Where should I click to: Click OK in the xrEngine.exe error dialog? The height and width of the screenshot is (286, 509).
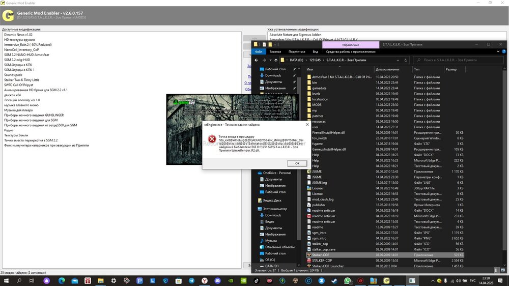pos(296,163)
